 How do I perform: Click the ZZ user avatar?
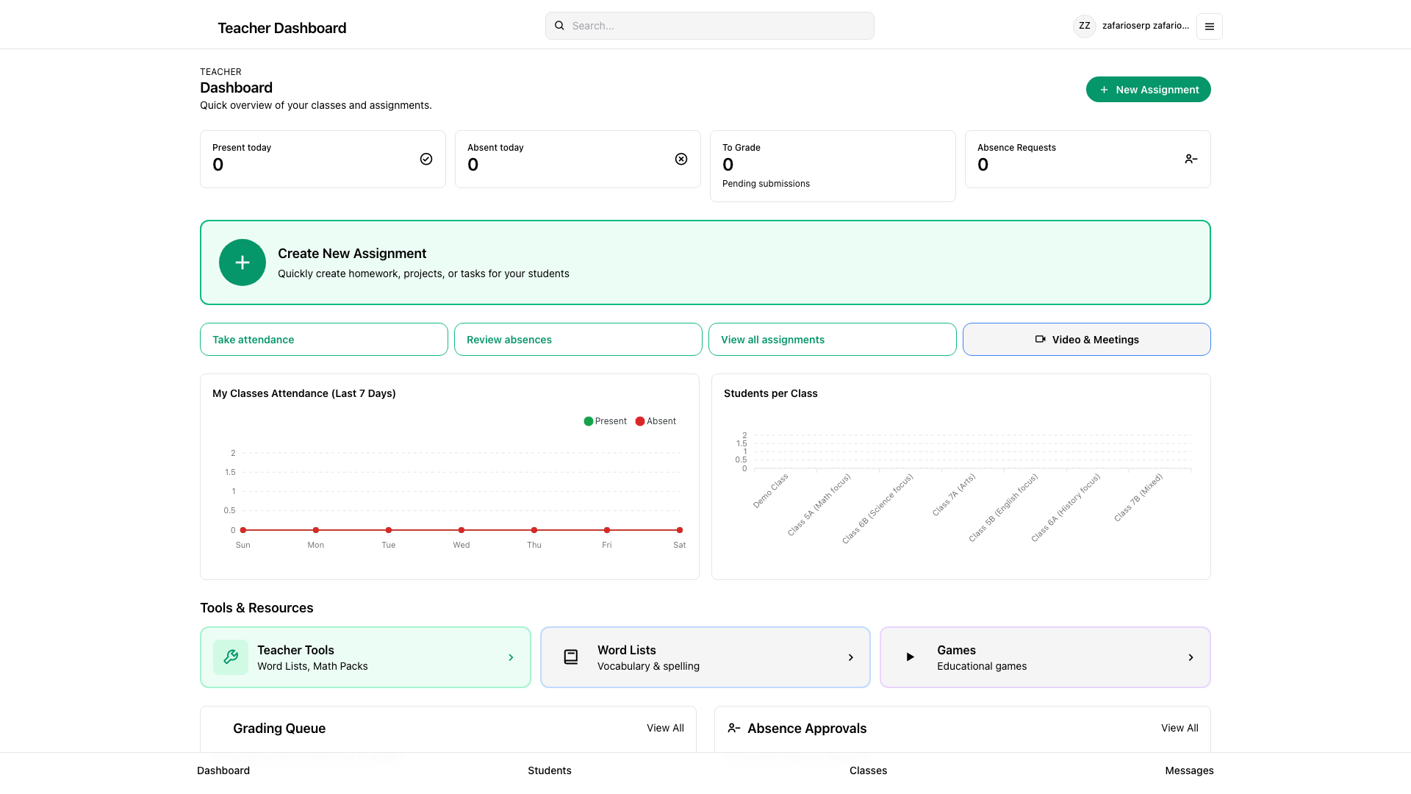1084,26
